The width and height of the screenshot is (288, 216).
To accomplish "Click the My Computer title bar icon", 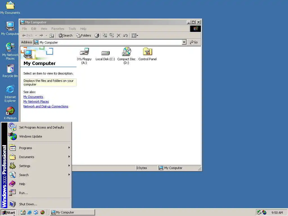I will (x=22, y=22).
